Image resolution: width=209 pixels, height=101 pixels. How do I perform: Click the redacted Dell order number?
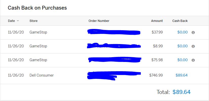click(x=114, y=76)
